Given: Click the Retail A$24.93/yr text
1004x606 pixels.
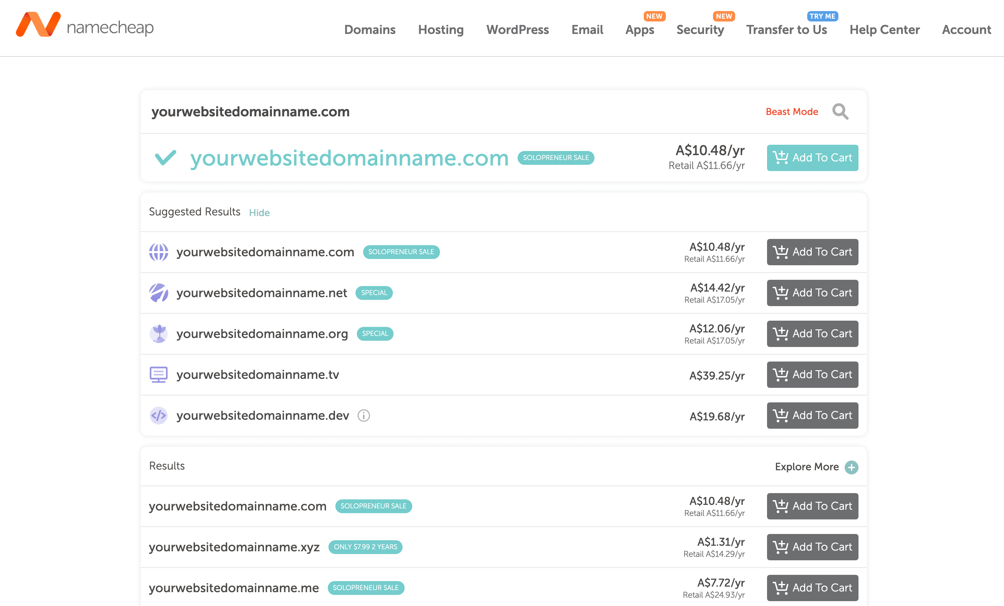Looking at the screenshot, I should pos(713,595).
